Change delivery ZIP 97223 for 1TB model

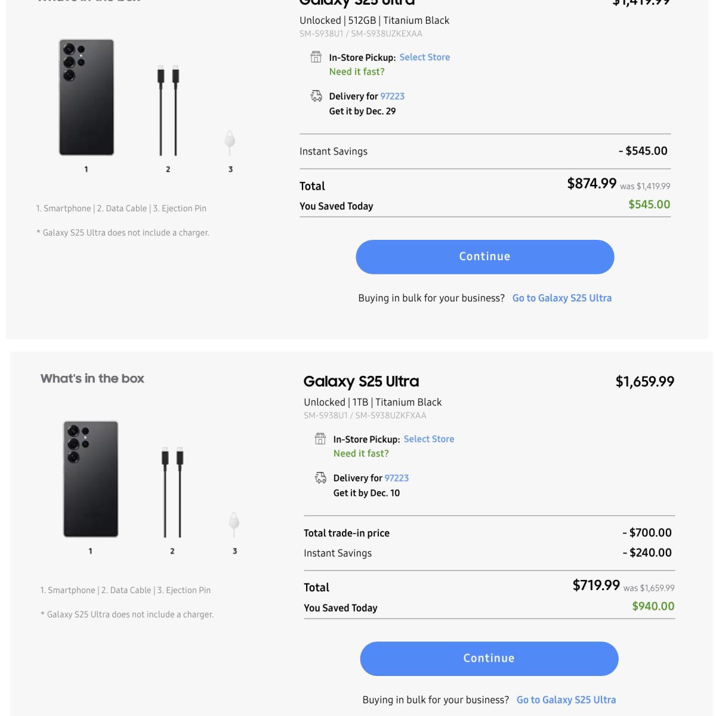[x=396, y=478]
